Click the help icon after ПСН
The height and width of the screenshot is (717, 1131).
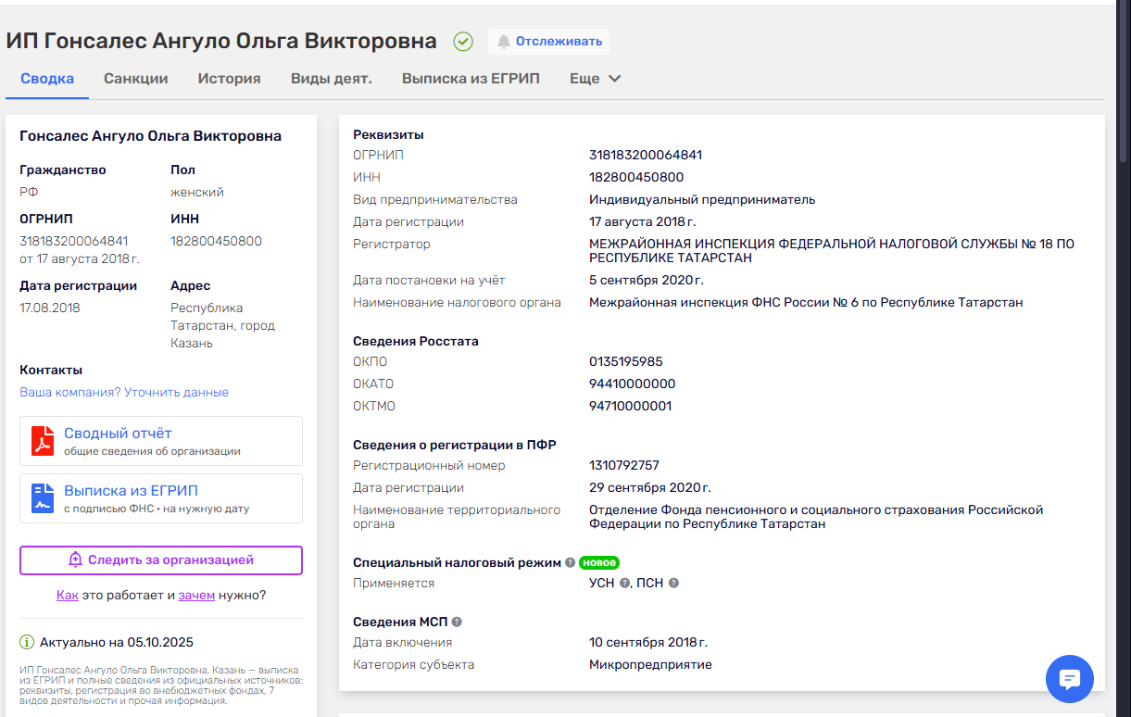point(673,584)
